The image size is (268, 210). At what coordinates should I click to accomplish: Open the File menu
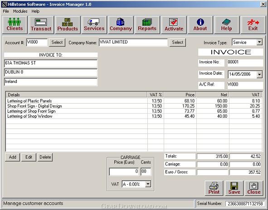coord(6,11)
